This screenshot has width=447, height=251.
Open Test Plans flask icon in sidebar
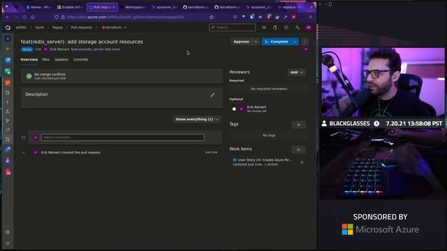pyautogui.click(x=8, y=161)
